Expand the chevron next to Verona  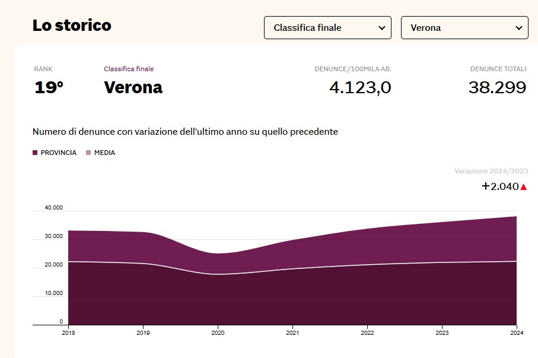click(518, 27)
